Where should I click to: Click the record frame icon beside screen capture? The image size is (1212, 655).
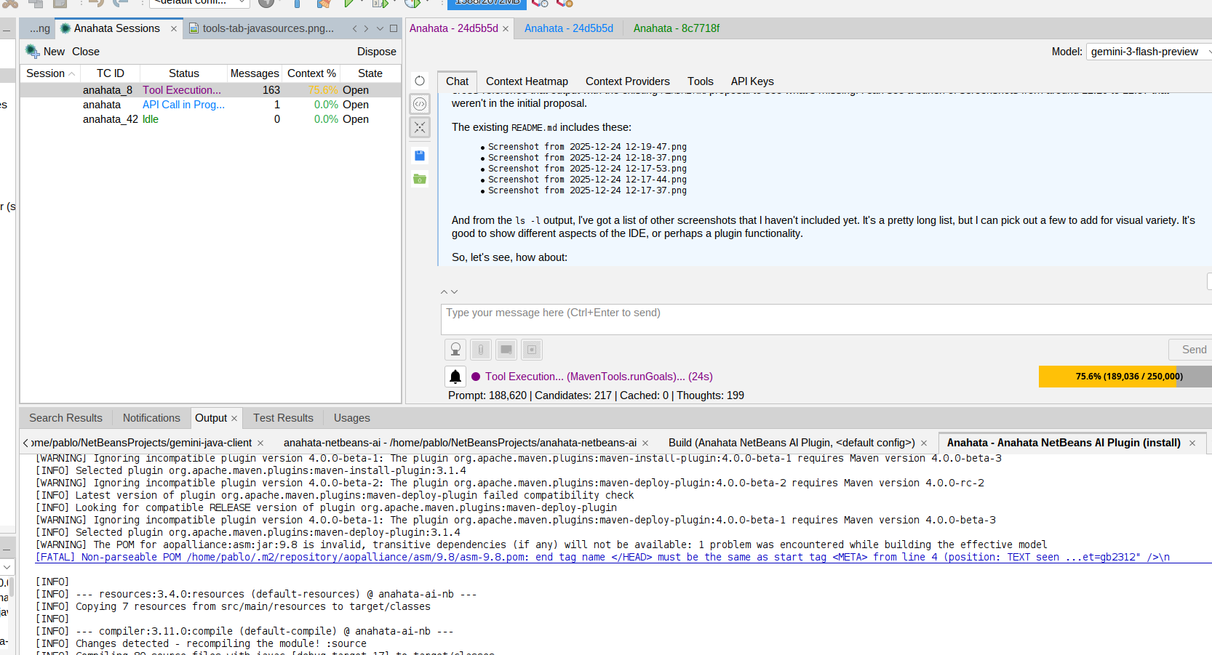(532, 350)
